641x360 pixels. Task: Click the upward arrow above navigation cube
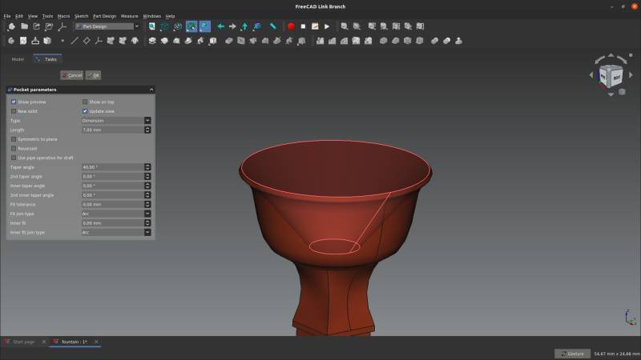click(611, 55)
